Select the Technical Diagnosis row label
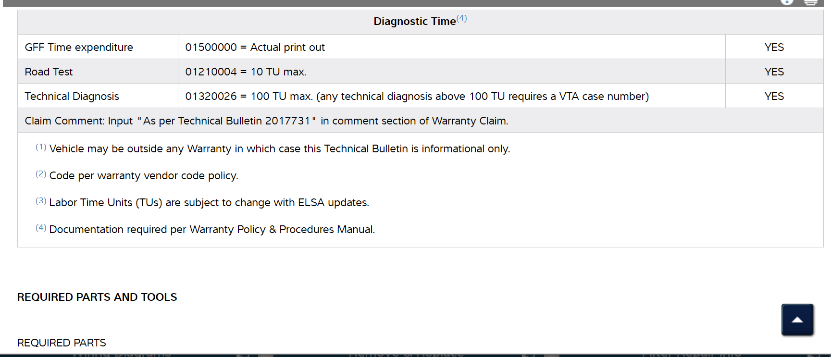 coord(72,96)
